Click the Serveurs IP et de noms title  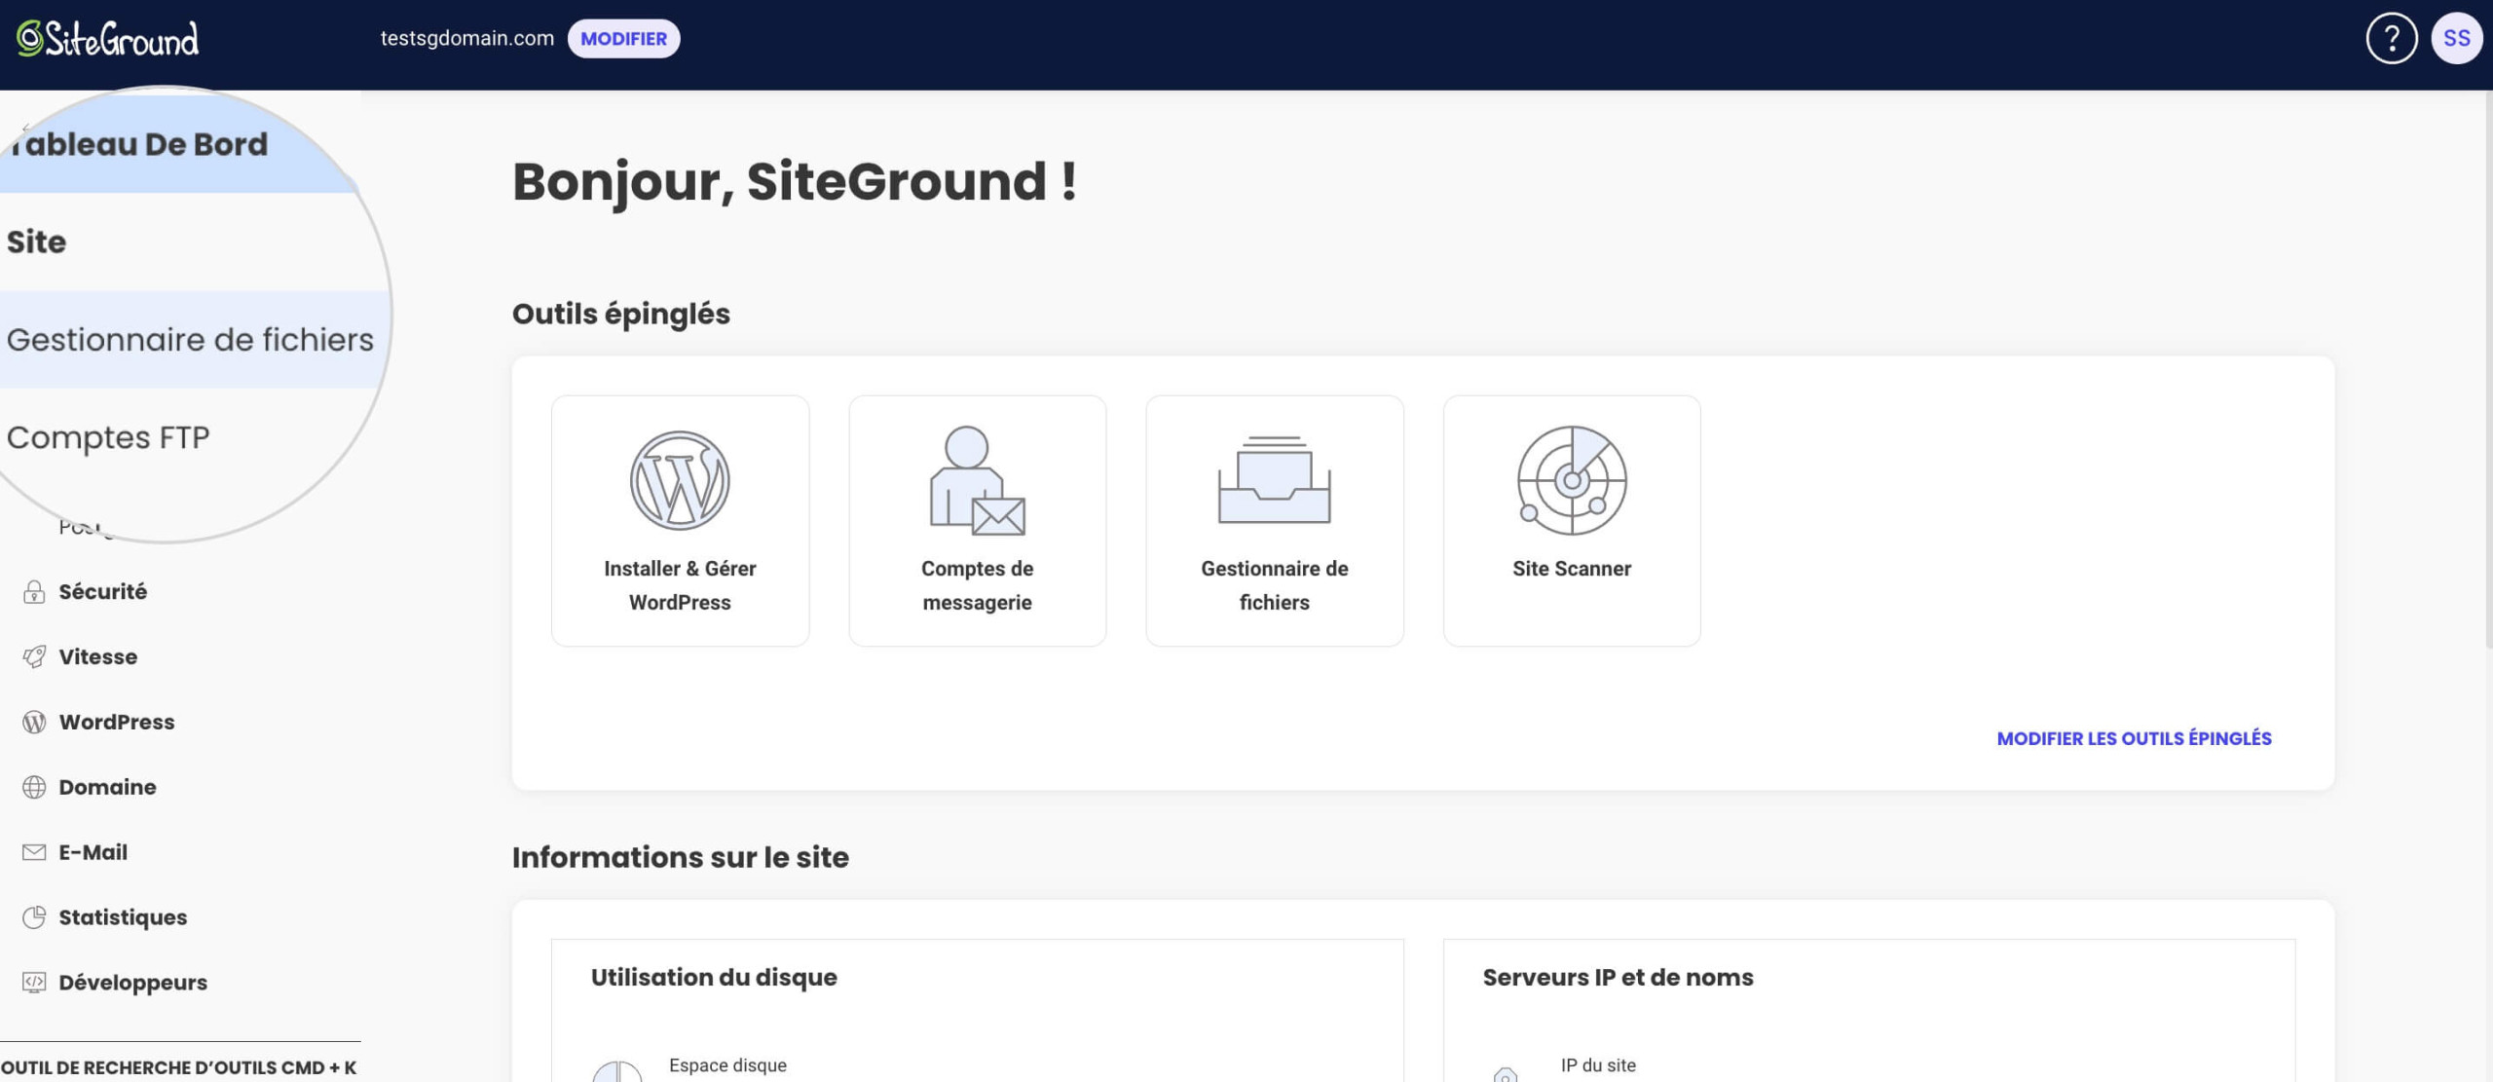point(1618,978)
